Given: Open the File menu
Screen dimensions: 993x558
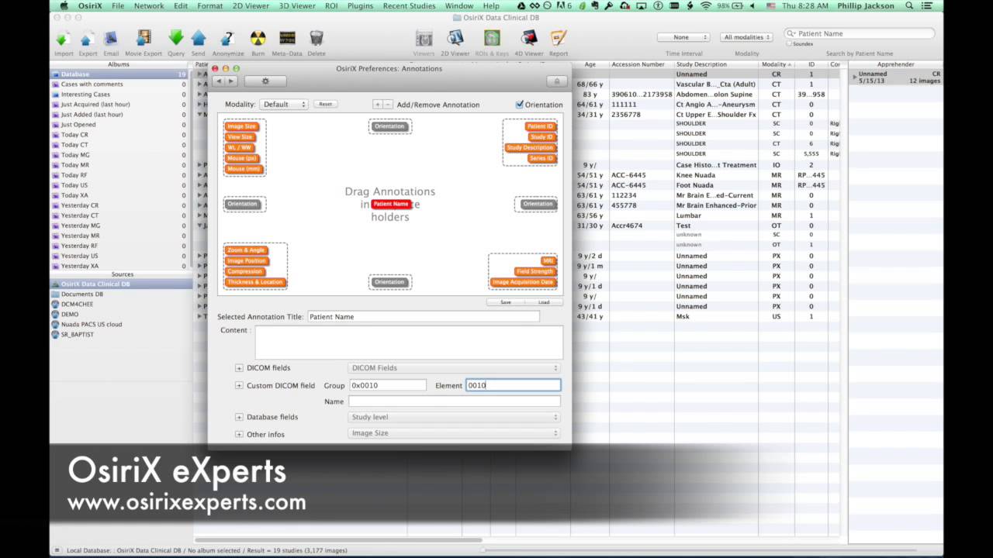Looking at the screenshot, I should [118, 5].
